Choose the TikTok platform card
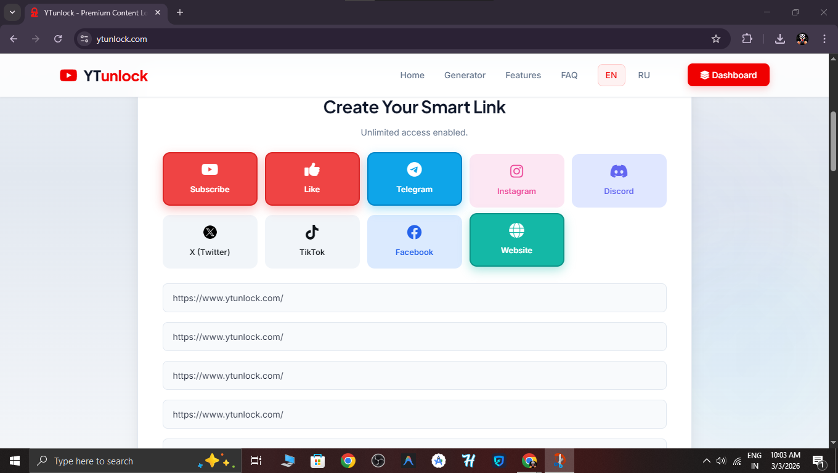The height and width of the screenshot is (473, 838). tap(312, 241)
